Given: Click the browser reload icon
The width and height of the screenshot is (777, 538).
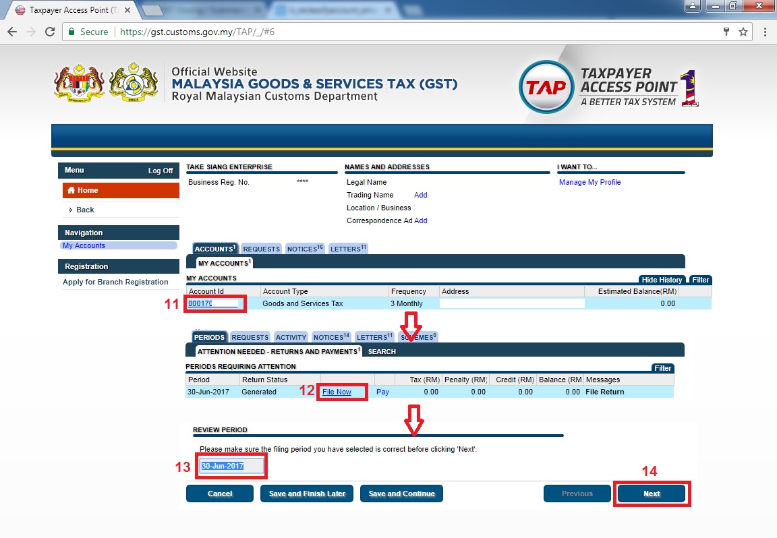Looking at the screenshot, I should pos(49,32).
